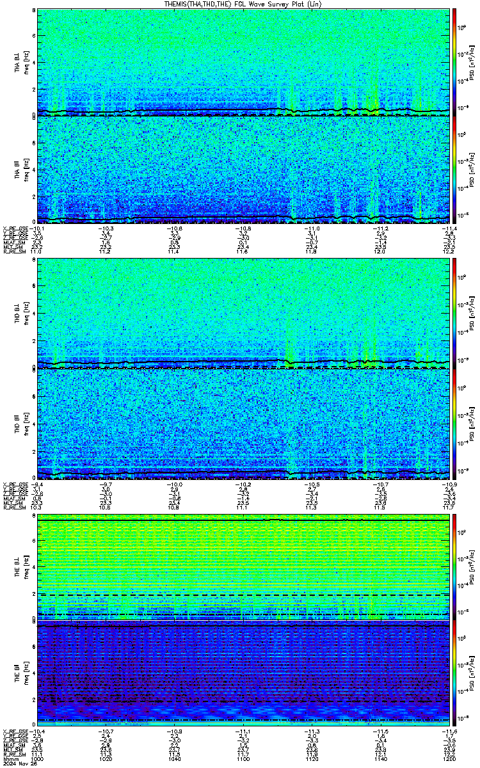The width and height of the screenshot is (480, 768).
Task: Click the '1040' time tick label
Action: pos(174,758)
